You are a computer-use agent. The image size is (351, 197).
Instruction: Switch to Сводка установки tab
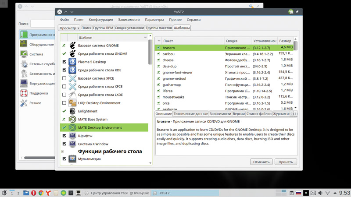(129, 28)
